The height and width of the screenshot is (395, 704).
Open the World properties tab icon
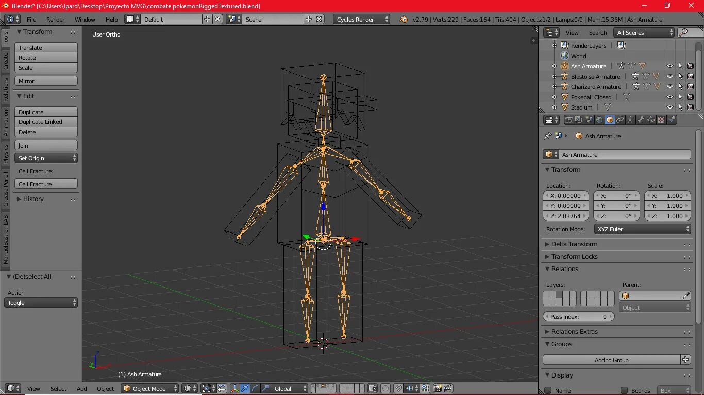coord(599,120)
